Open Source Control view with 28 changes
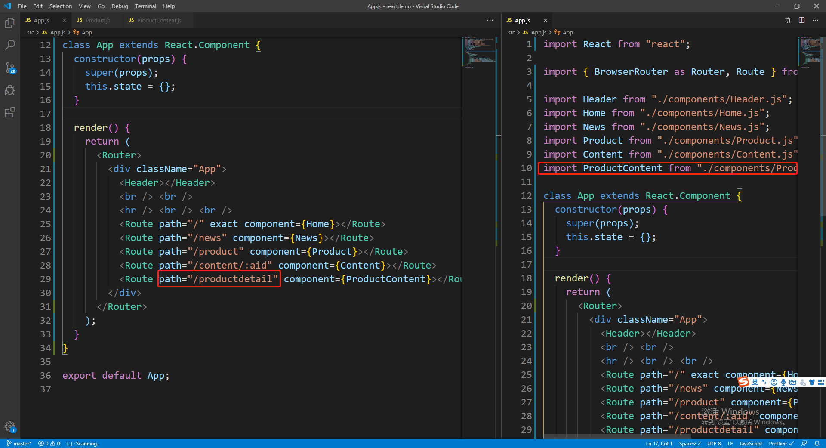826x448 pixels. click(x=10, y=68)
